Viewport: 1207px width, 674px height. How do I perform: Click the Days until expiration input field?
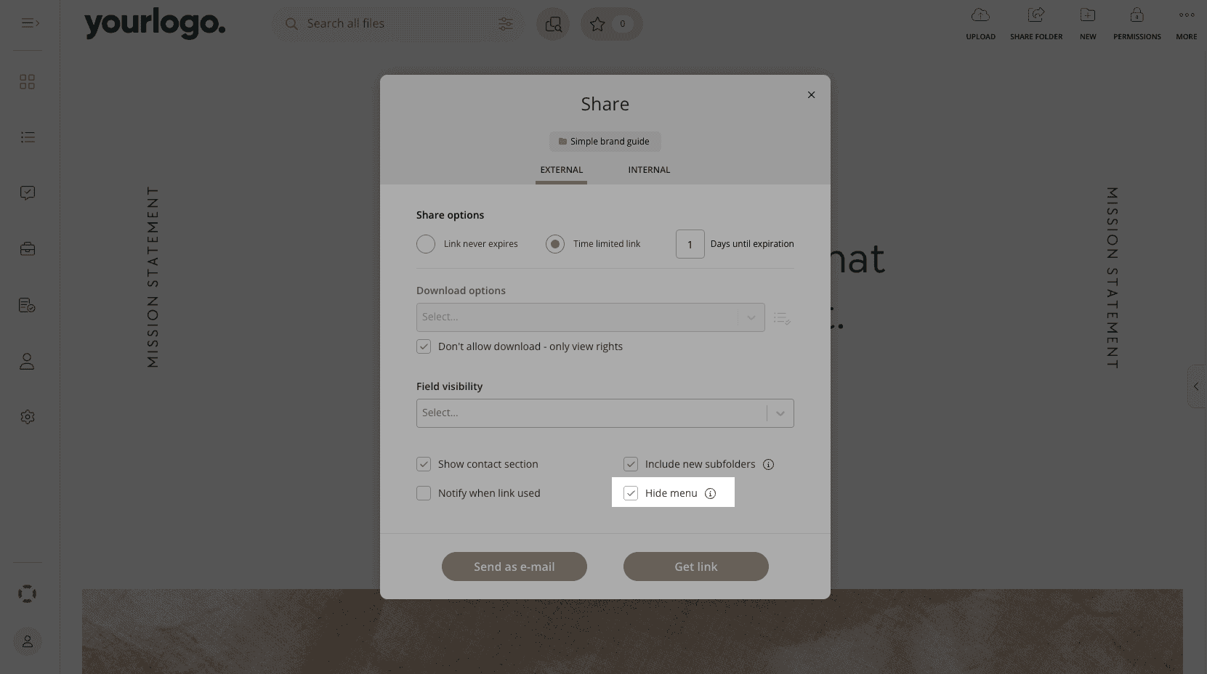[x=690, y=244]
